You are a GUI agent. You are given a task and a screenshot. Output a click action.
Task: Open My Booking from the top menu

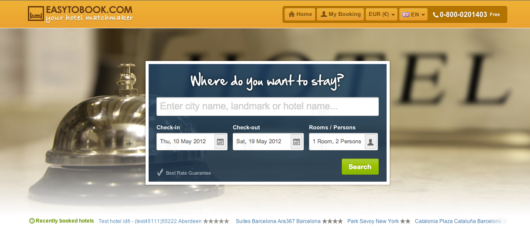tap(340, 14)
